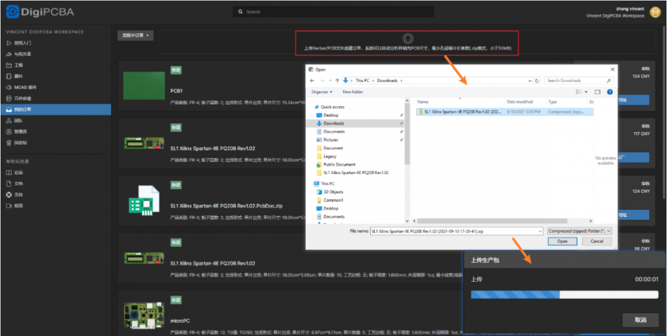The height and width of the screenshot is (336, 667).
Task: Go back in the Open dialog
Action: (x=312, y=80)
